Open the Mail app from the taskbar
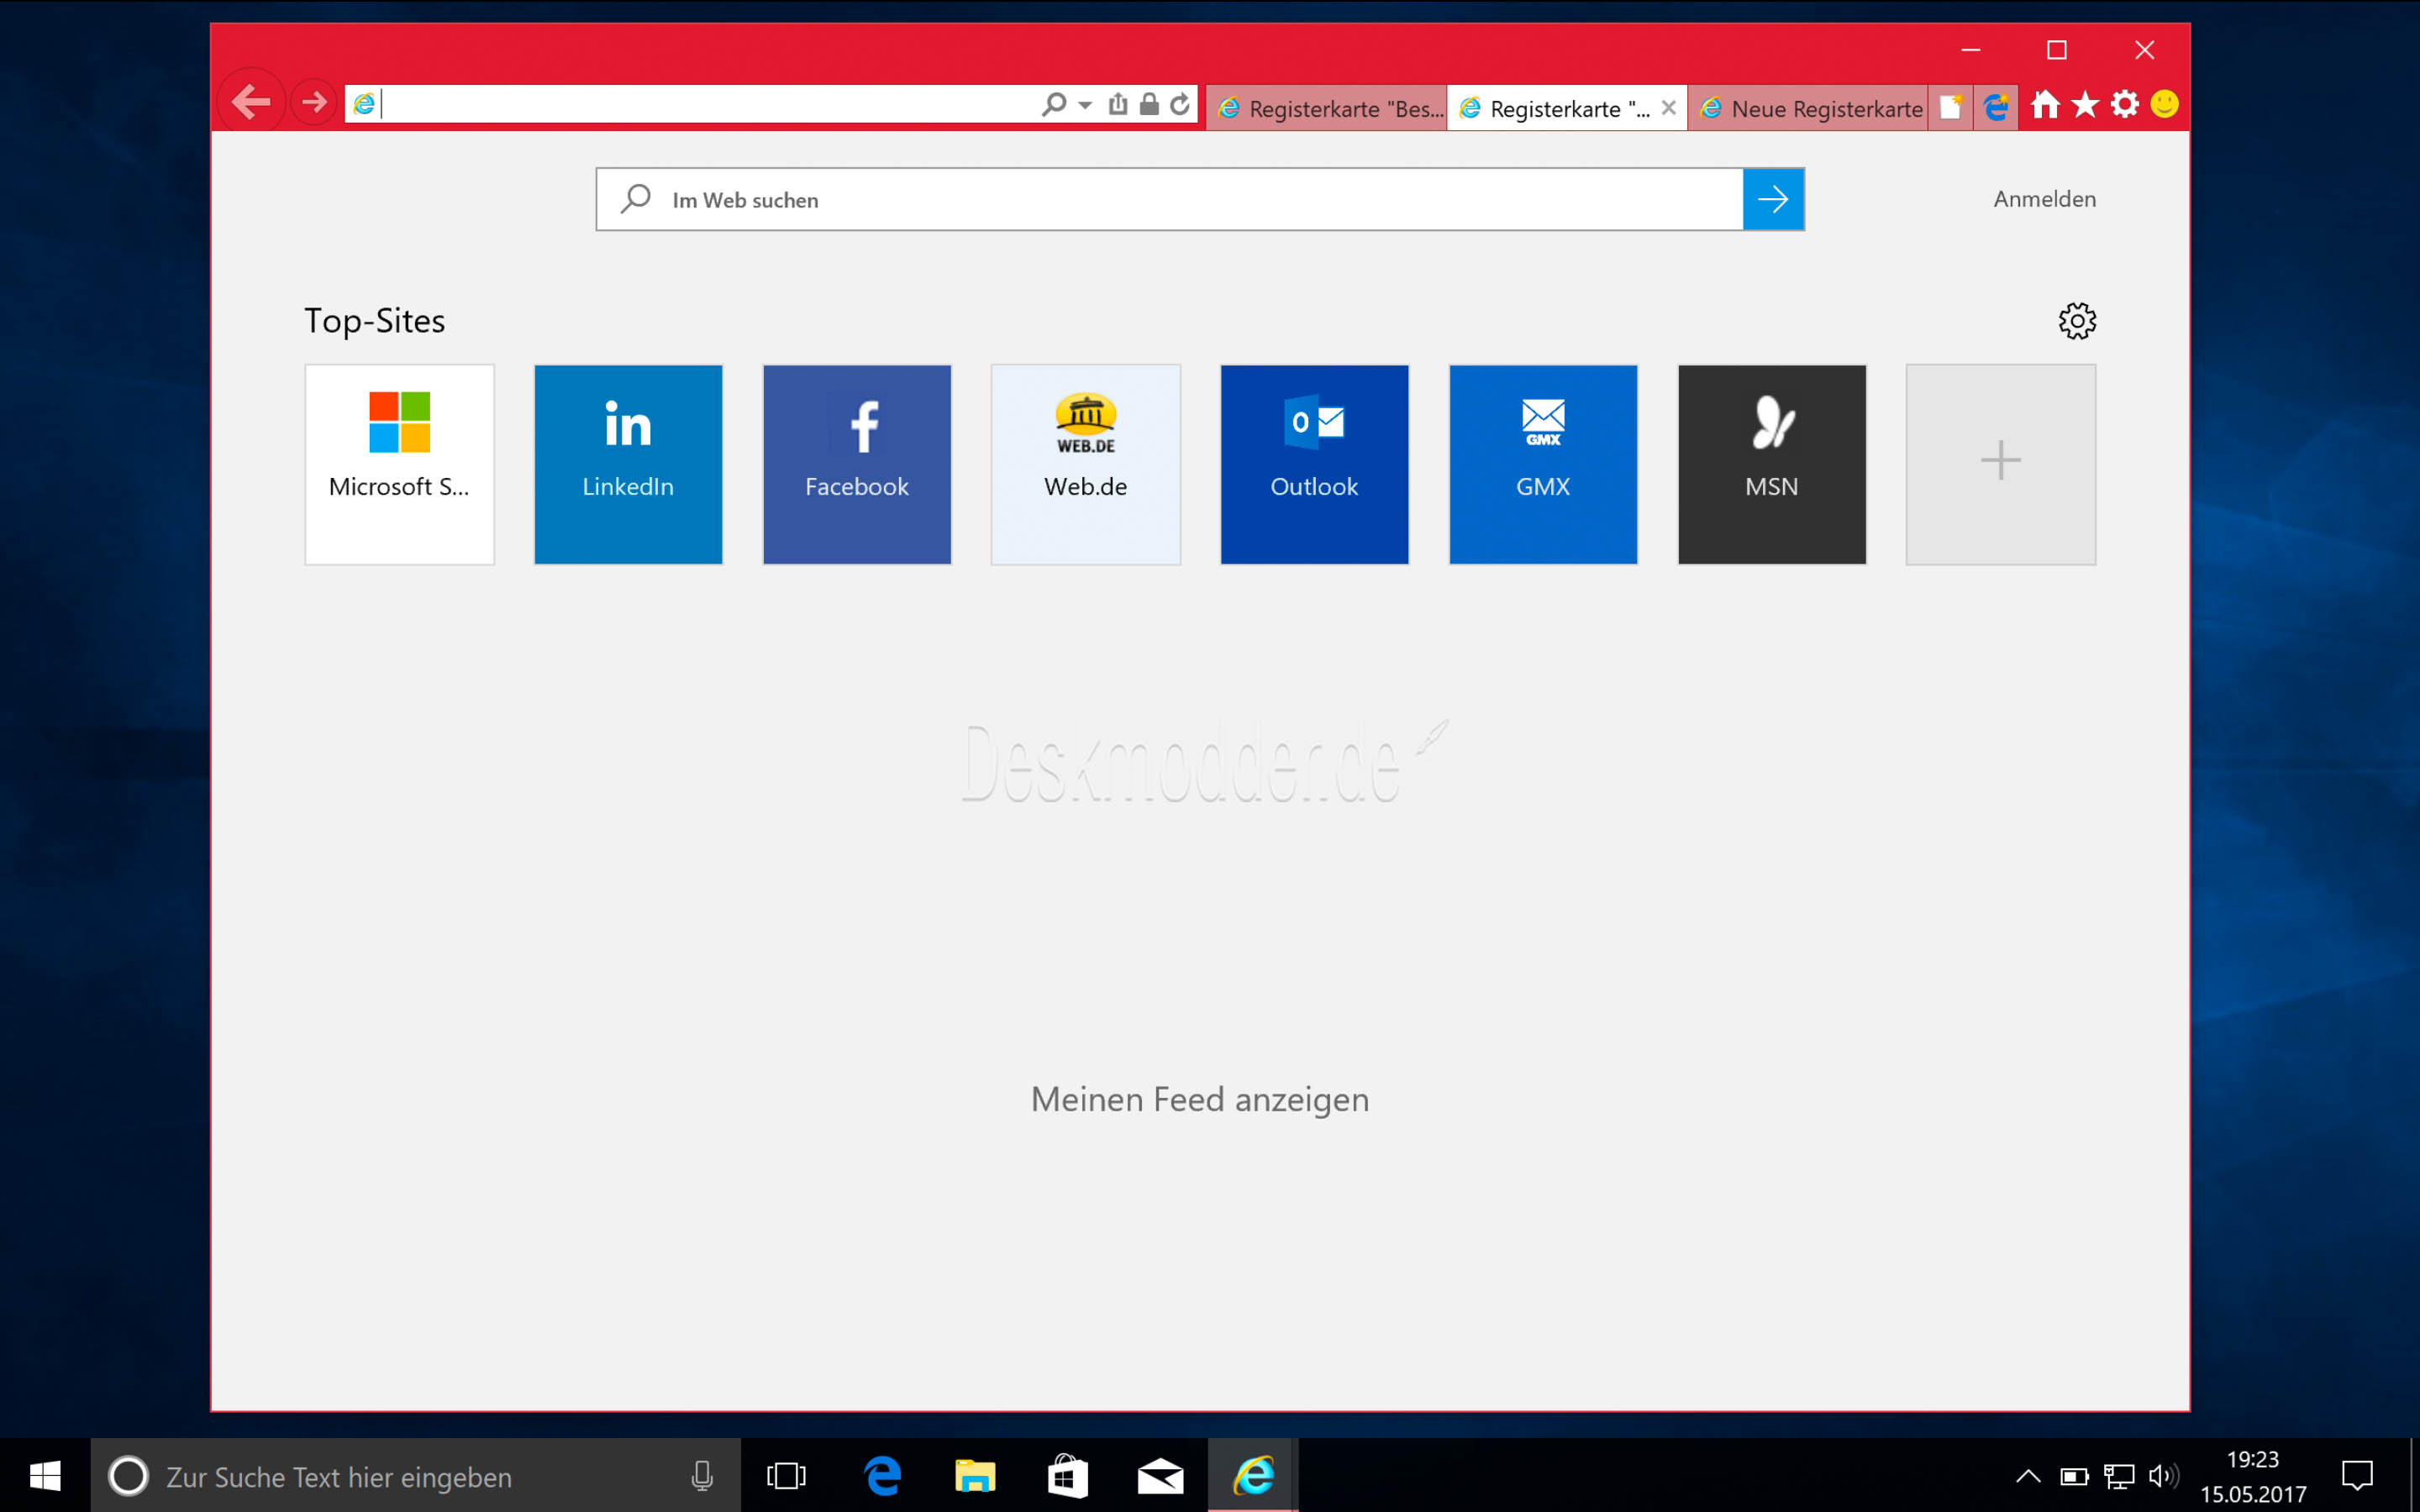The image size is (2420, 1512). tap(1160, 1475)
